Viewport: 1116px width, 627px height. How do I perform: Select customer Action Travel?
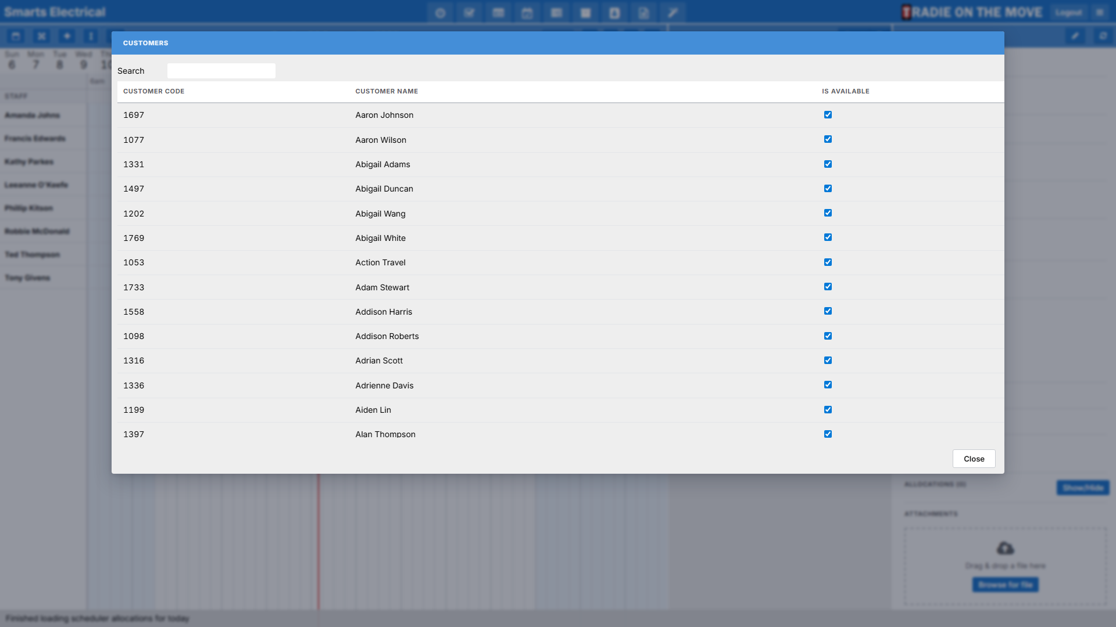380,262
